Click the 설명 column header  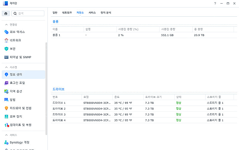click(100, 29)
